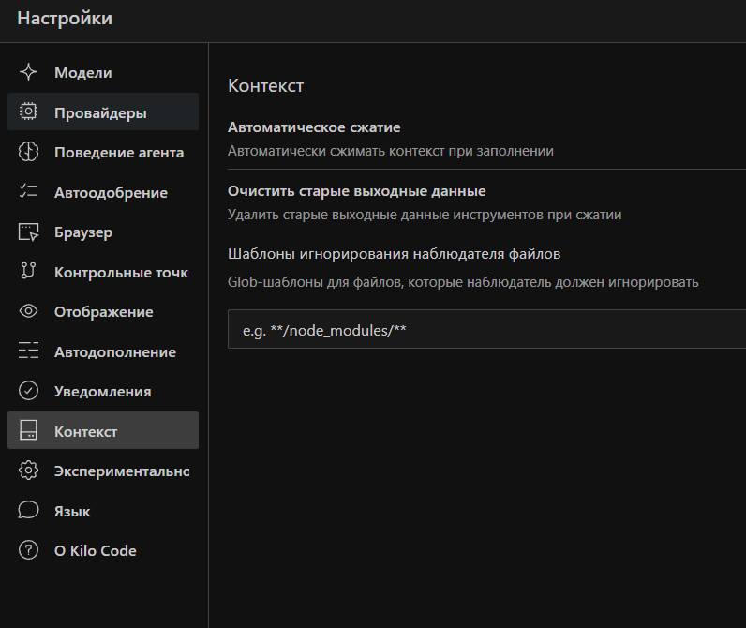This screenshot has height=628, width=746.
Task: Click the chip icon for Провайдеры
Action: pos(29,112)
